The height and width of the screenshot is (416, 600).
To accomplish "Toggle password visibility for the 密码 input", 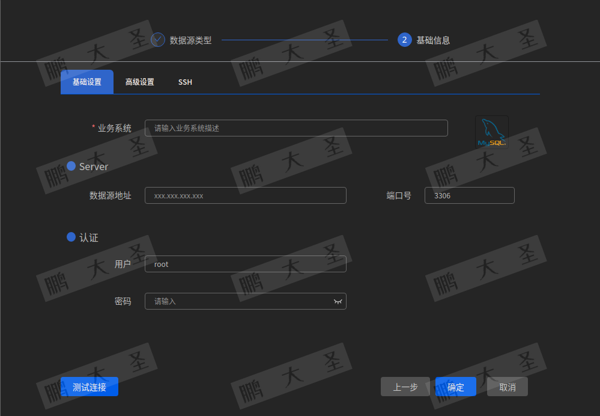I will (x=338, y=301).
